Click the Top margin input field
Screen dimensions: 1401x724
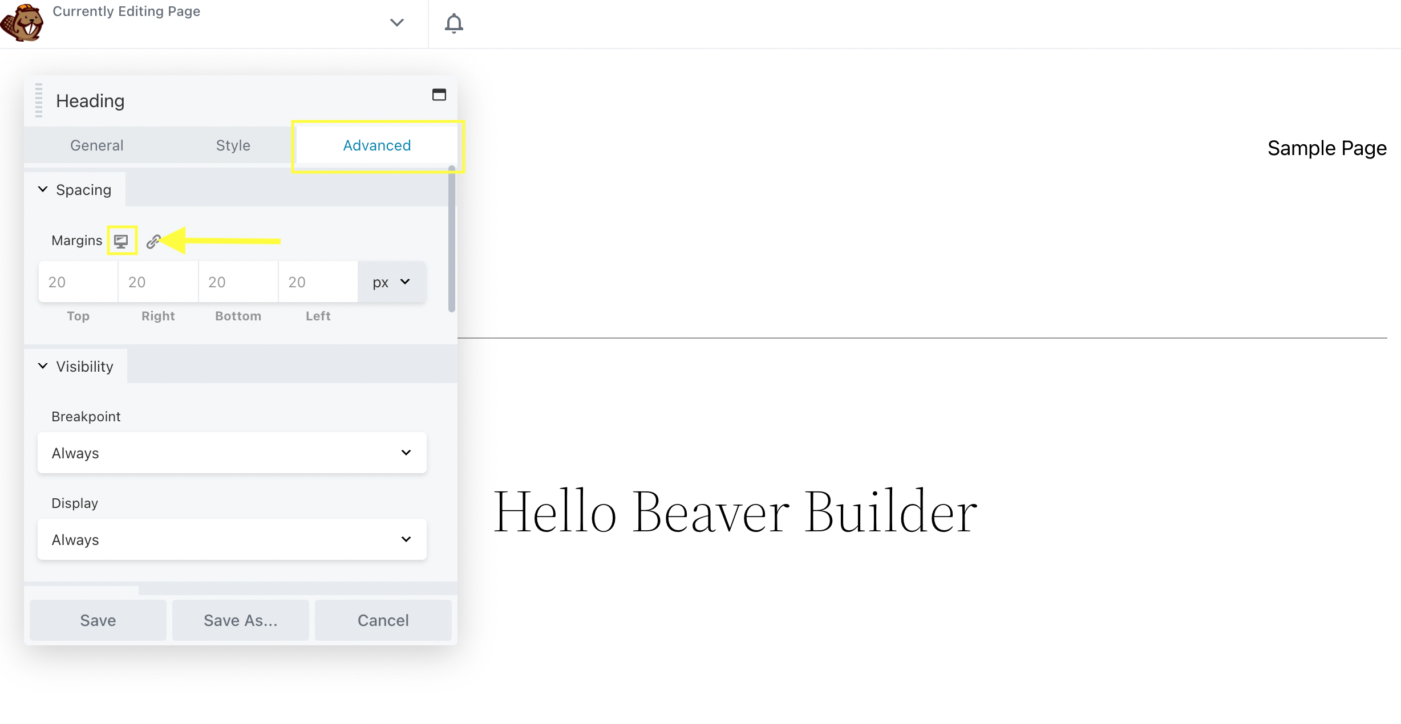click(x=78, y=282)
